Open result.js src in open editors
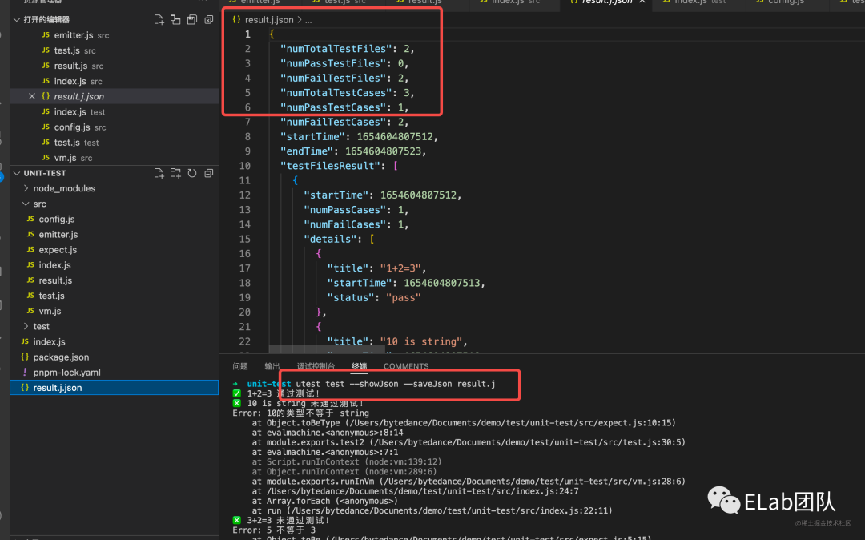 point(115,66)
